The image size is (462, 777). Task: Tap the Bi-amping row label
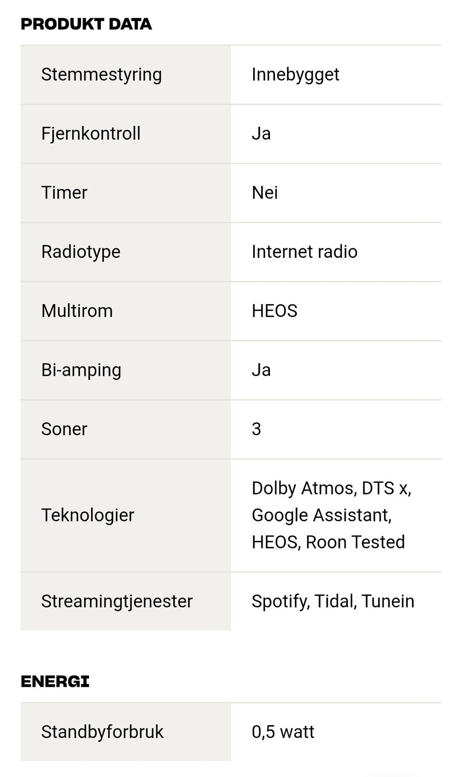pos(81,370)
